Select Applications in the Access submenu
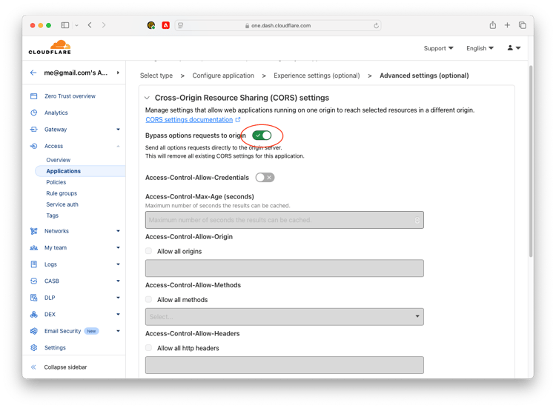This screenshot has width=556, height=408. (64, 171)
